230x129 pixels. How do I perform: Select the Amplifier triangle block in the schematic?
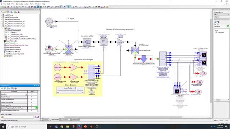(120, 42)
